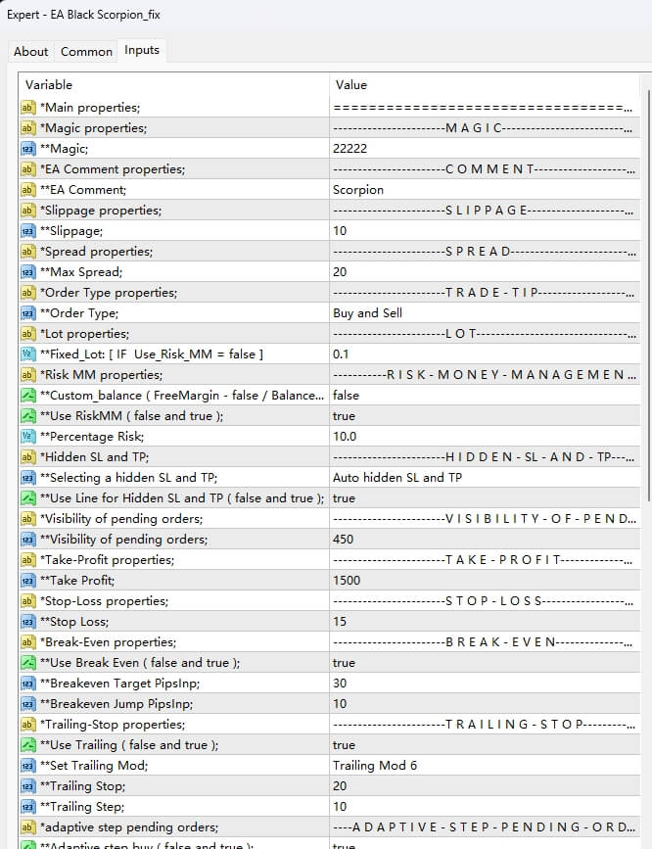Image resolution: width=652 pixels, height=849 pixels.
Task: Switch to the About tab
Action: [x=31, y=52]
